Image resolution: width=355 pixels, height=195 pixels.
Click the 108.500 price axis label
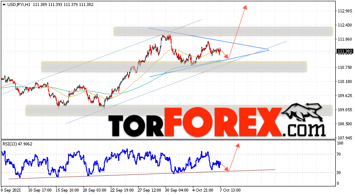pos(345,124)
